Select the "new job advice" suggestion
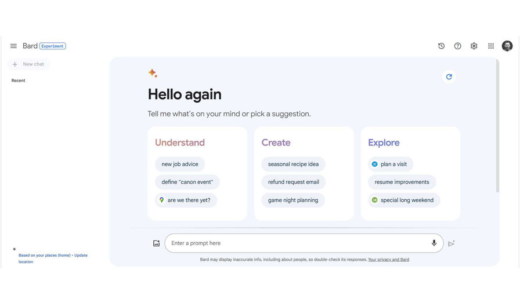Screen dimensions: 520x292 pos(180,165)
